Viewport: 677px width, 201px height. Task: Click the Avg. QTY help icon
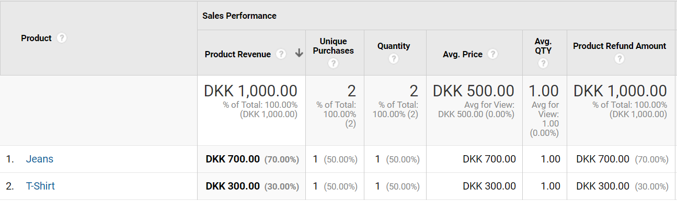coord(543,64)
